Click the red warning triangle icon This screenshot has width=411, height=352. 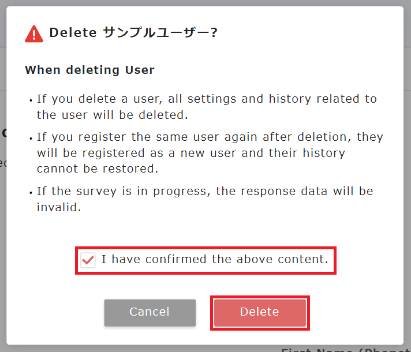click(x=34, y=33)
